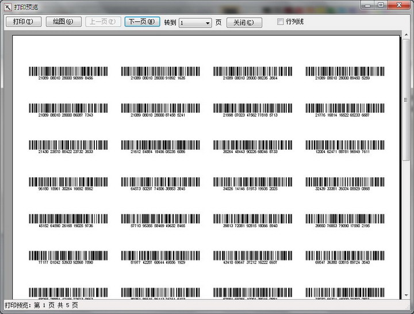Viewport: 414px width, 314px height.
Task: Close the 打印预览 window with X
Action: 399,5
